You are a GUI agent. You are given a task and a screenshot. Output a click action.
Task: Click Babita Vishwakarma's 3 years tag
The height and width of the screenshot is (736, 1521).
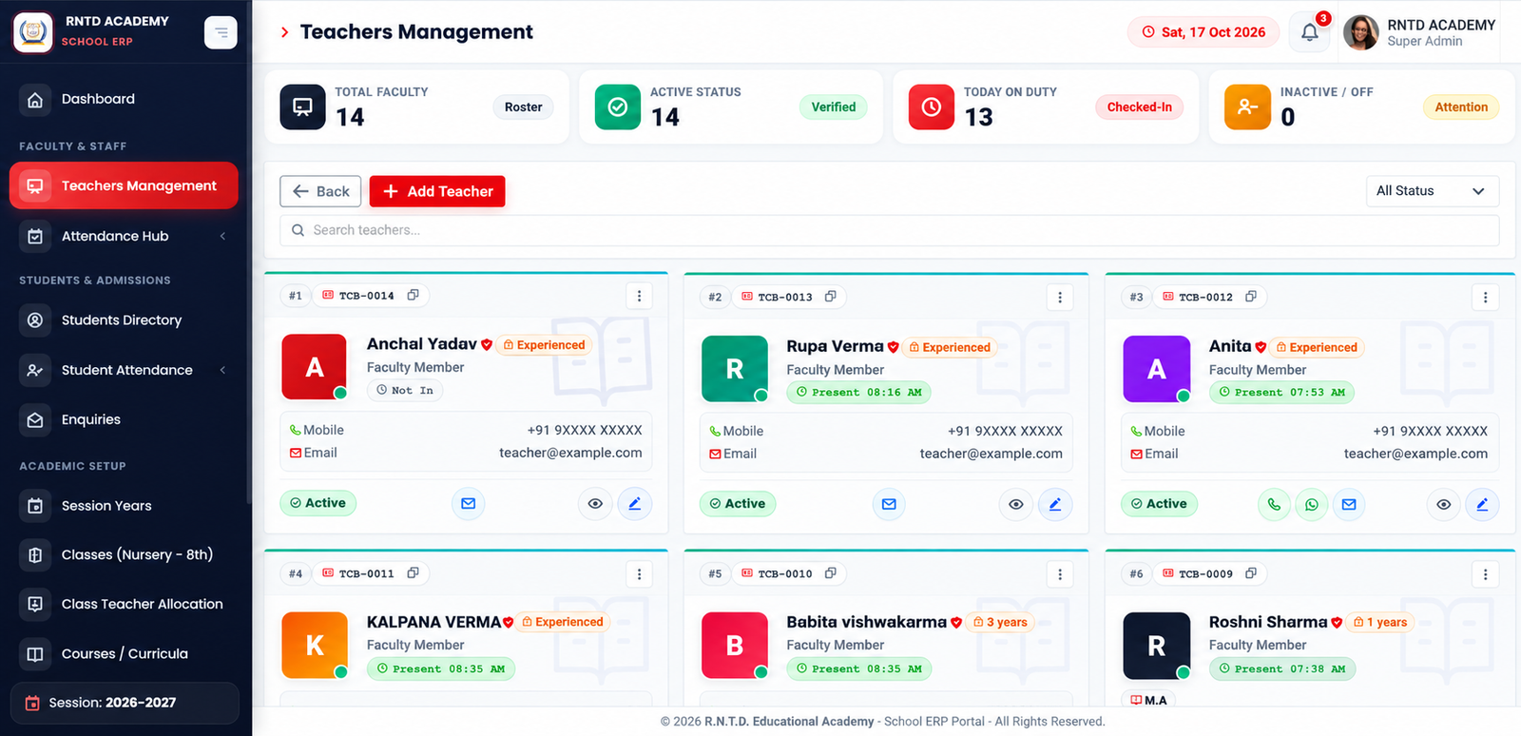(1001, 622)
